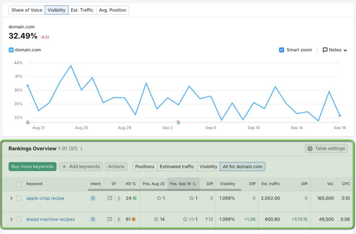Open the Notes dropdown chevron
The image size is (356, 234).
click(x=345, y=50)
